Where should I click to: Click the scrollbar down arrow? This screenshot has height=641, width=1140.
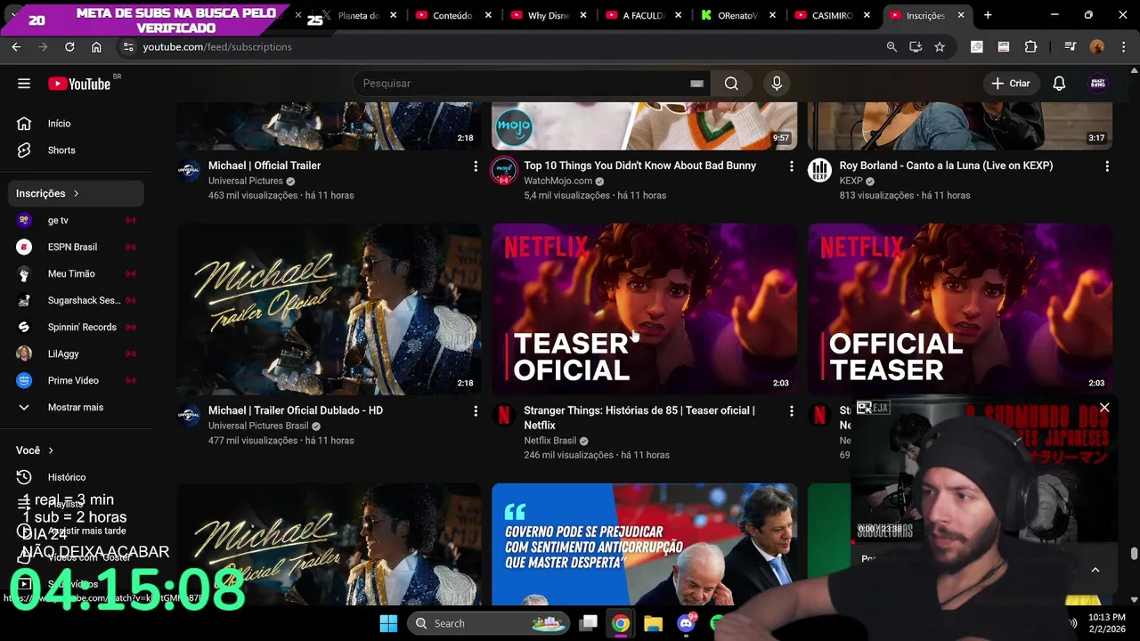[x=1134, y=599]
